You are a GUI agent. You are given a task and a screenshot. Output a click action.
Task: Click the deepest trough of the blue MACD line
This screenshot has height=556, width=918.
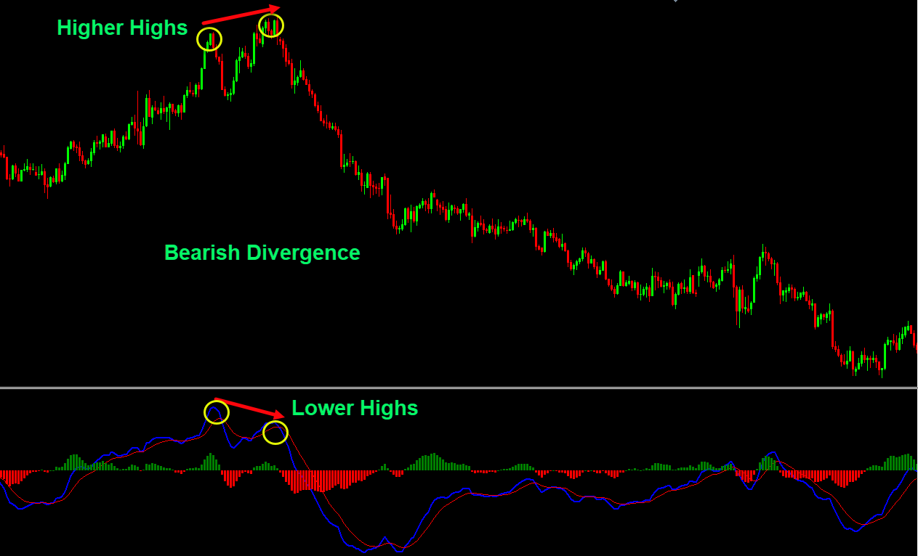tap(371, 549)
